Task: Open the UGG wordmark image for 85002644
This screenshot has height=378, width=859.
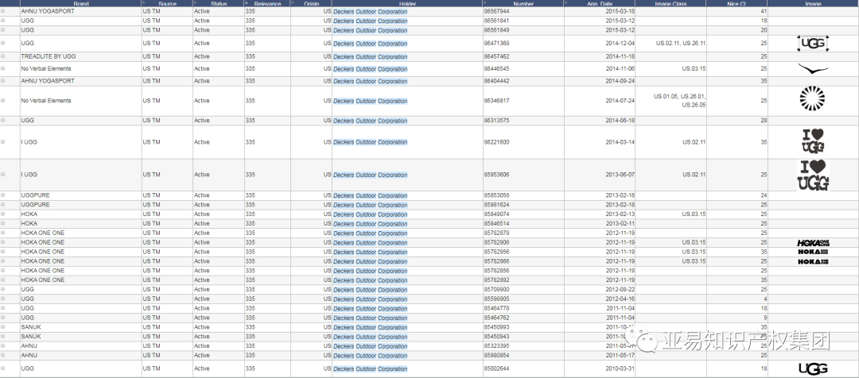Action: pos(813,368)
